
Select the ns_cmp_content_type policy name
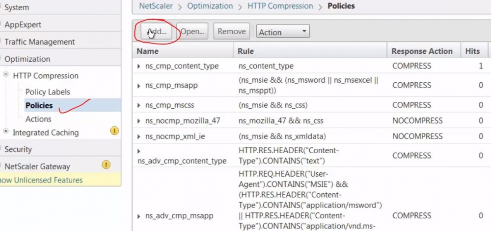[x=182, y=66]
